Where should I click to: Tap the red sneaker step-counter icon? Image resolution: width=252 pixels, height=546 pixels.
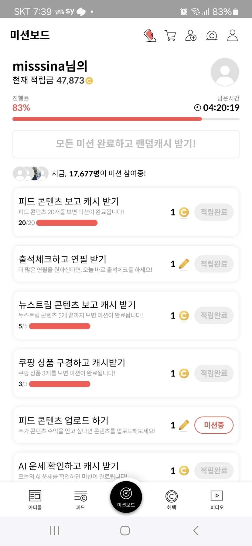(150, 36)
